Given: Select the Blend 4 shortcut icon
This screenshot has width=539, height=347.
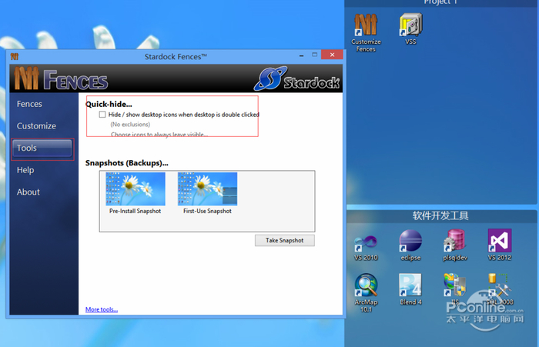Looking at the screenshot, I should pos(410,289).
